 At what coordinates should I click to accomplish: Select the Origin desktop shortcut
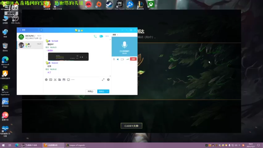click(x=99, y=5)
